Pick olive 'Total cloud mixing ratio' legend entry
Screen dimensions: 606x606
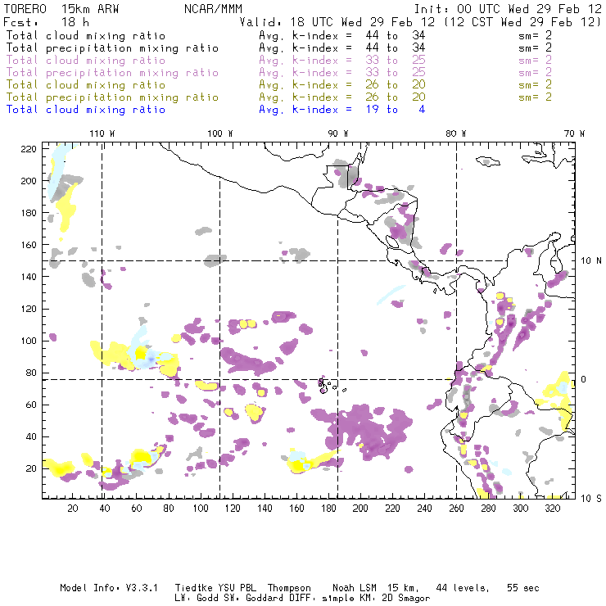pyautogui.click(x=86, y=85)
